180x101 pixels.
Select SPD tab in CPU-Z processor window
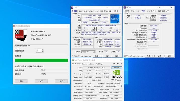pos(96,11)
